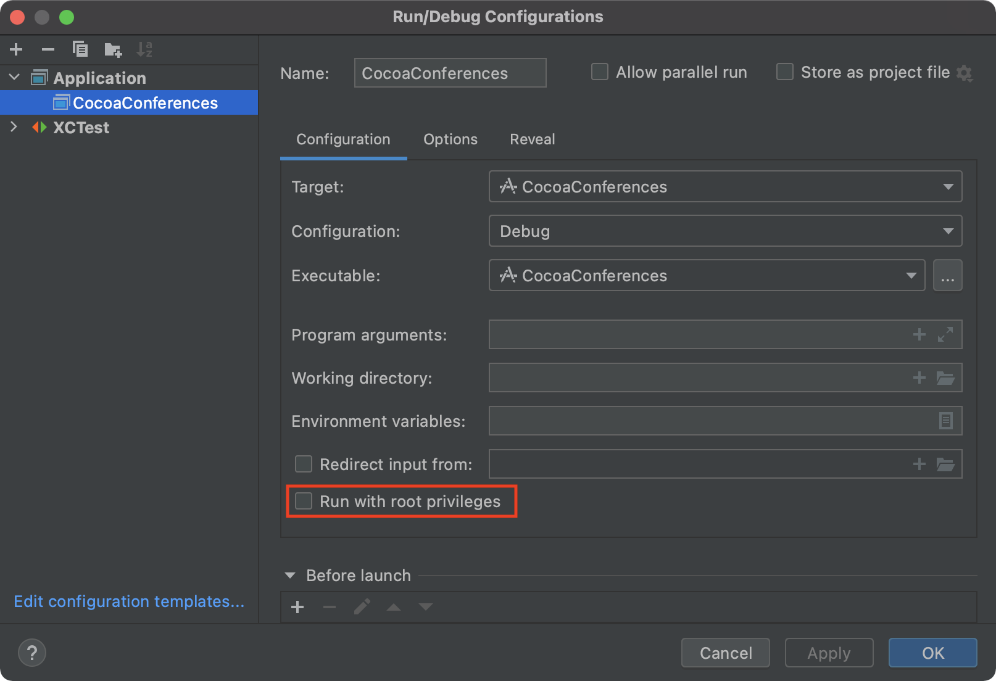Add a Before launch task
996x681 pixels.
pos(297,607)
